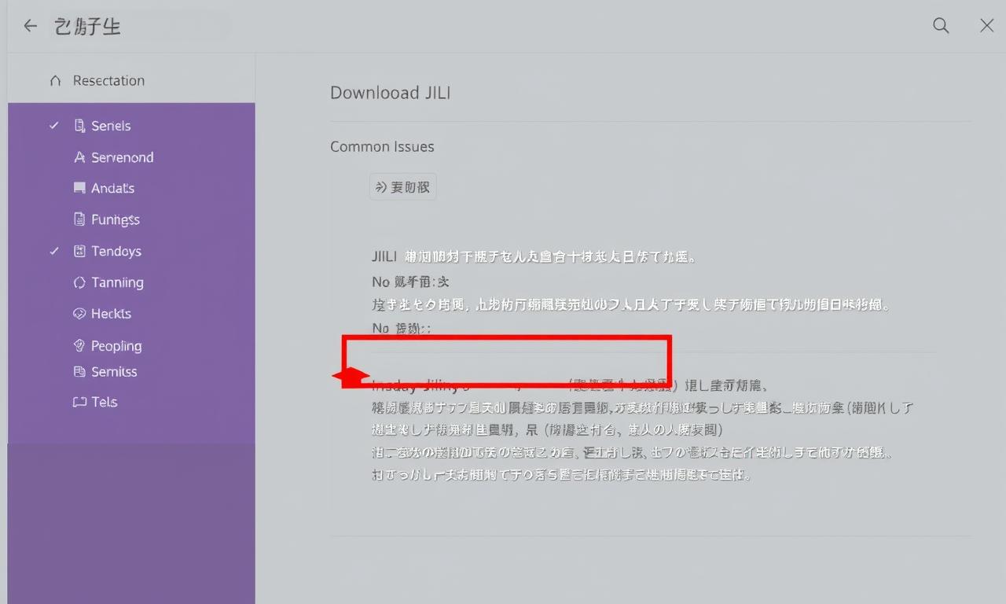Open the Tanniing sidebar item

click(117, 282)
